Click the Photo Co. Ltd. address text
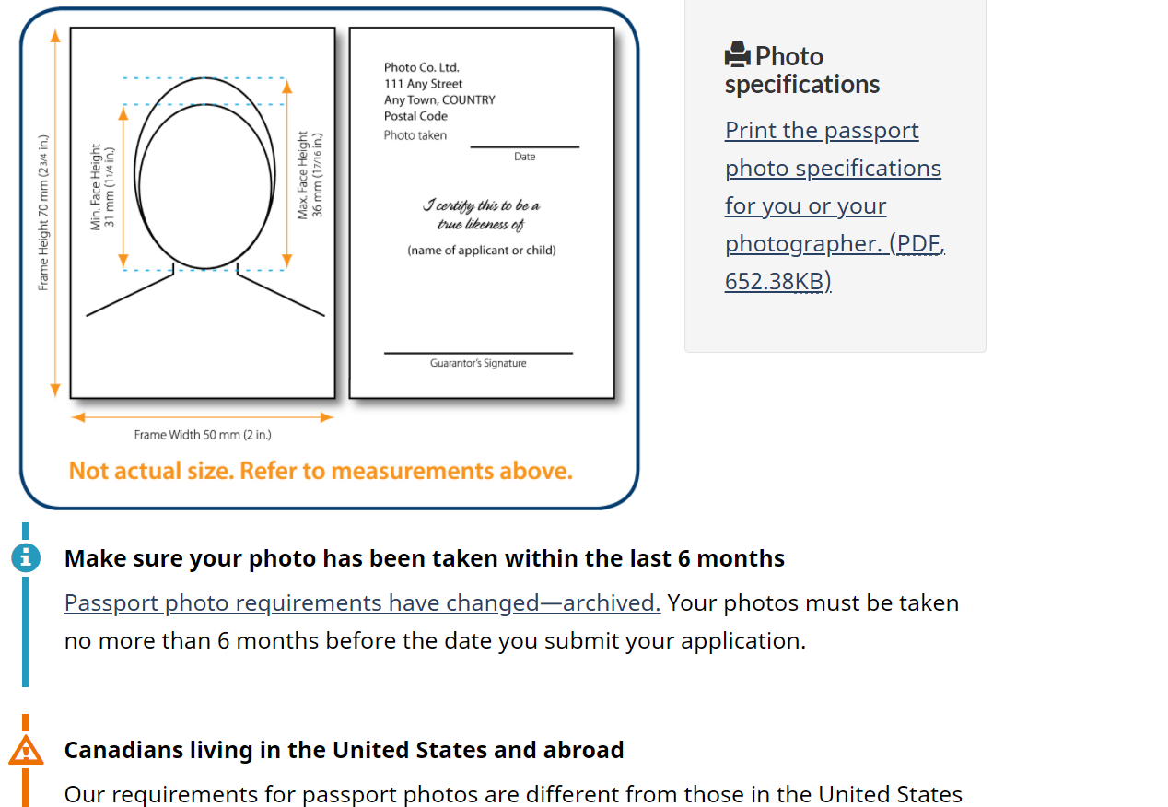1168x807 pixels. coord(439,92)
